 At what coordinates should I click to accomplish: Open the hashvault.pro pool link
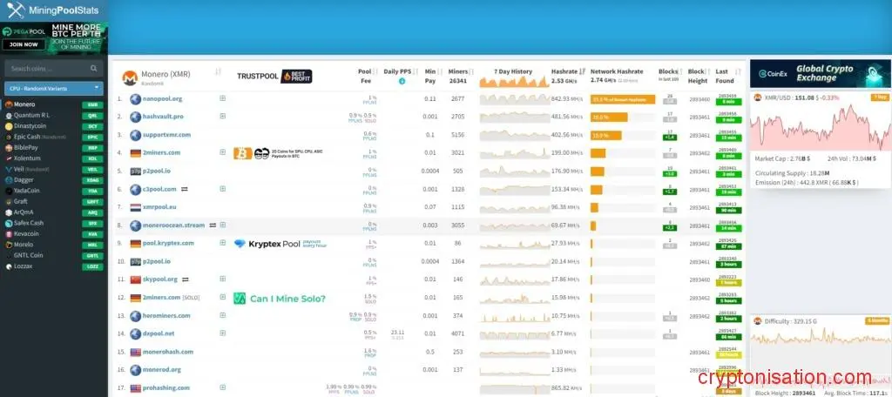coord(163,117)
